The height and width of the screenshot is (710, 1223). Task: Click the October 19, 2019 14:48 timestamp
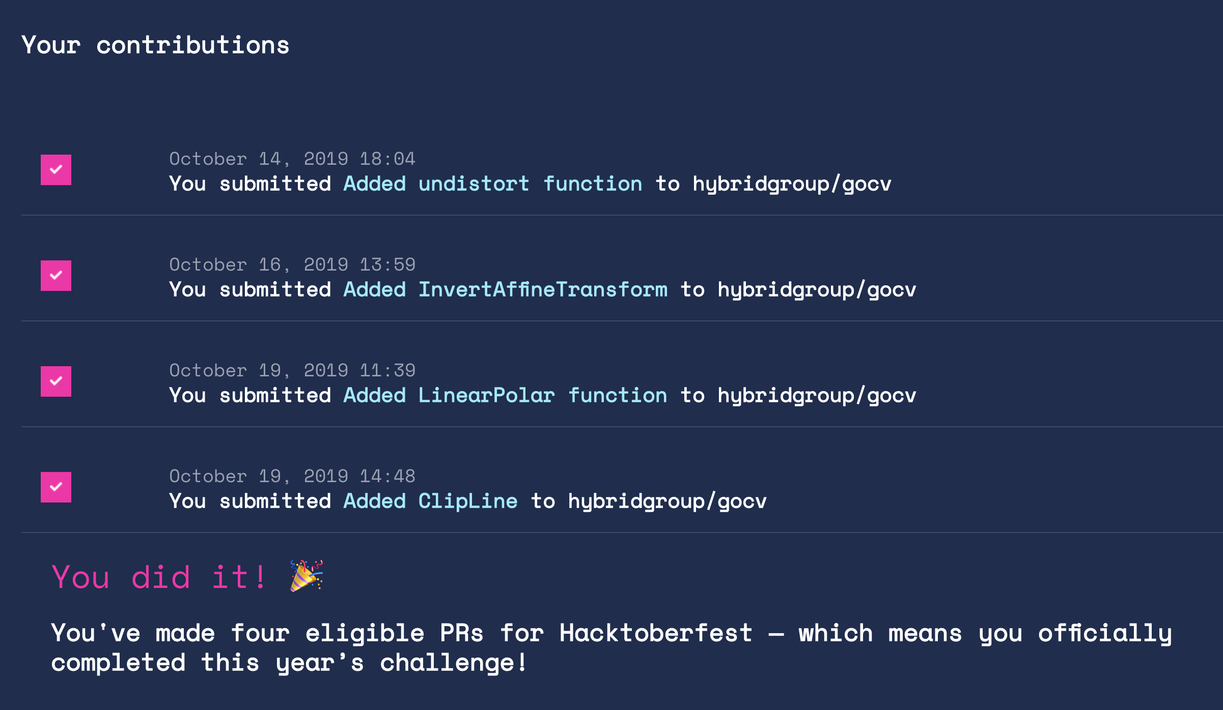coord(292,477)
